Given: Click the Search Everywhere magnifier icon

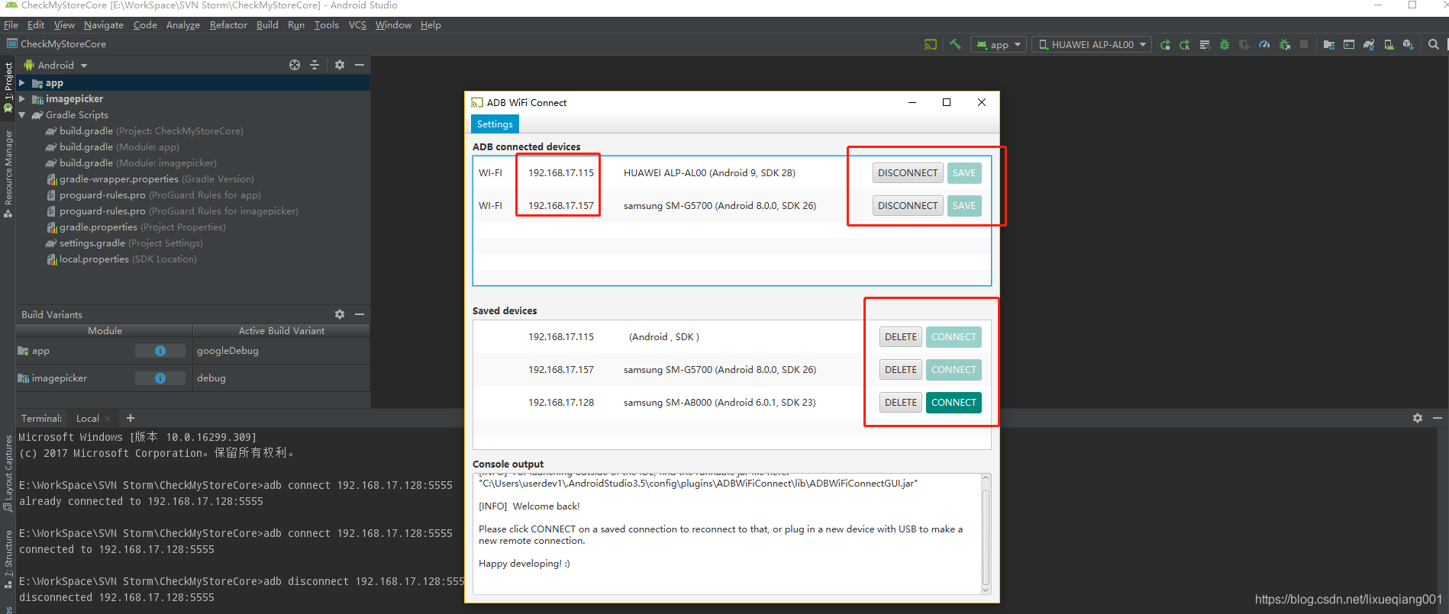Looking at the screenshot, I should (1434, 45).
